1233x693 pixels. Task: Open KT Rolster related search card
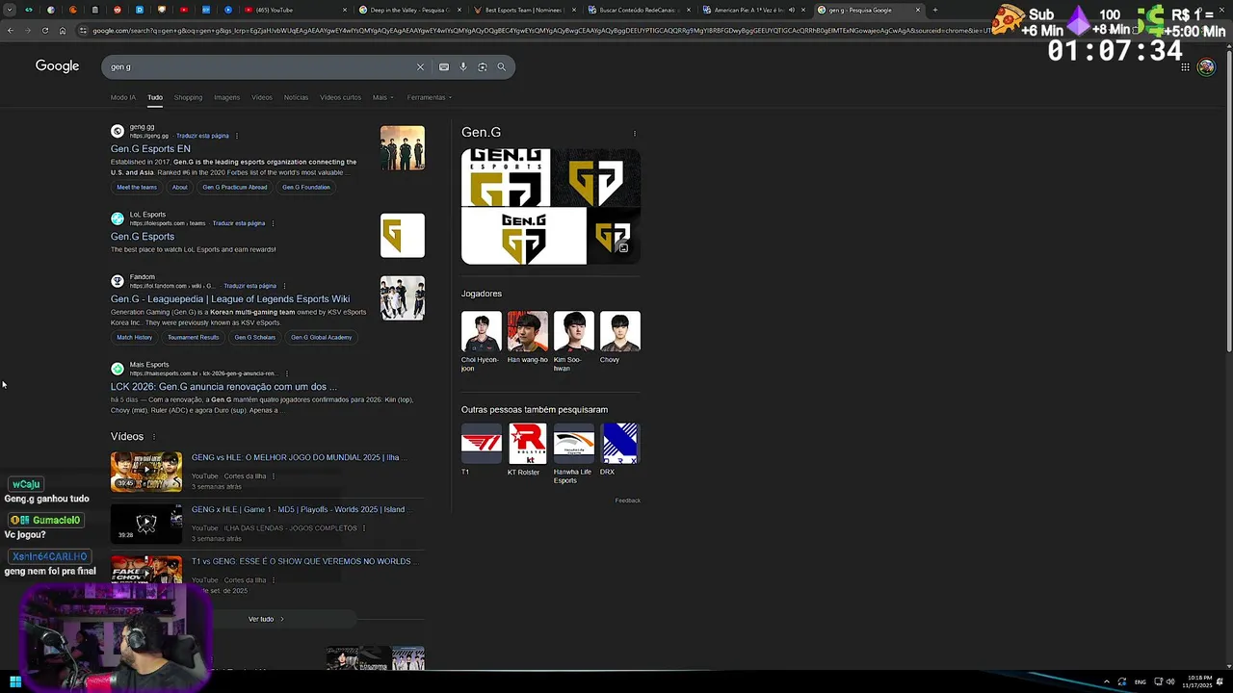tap(527, 449)
